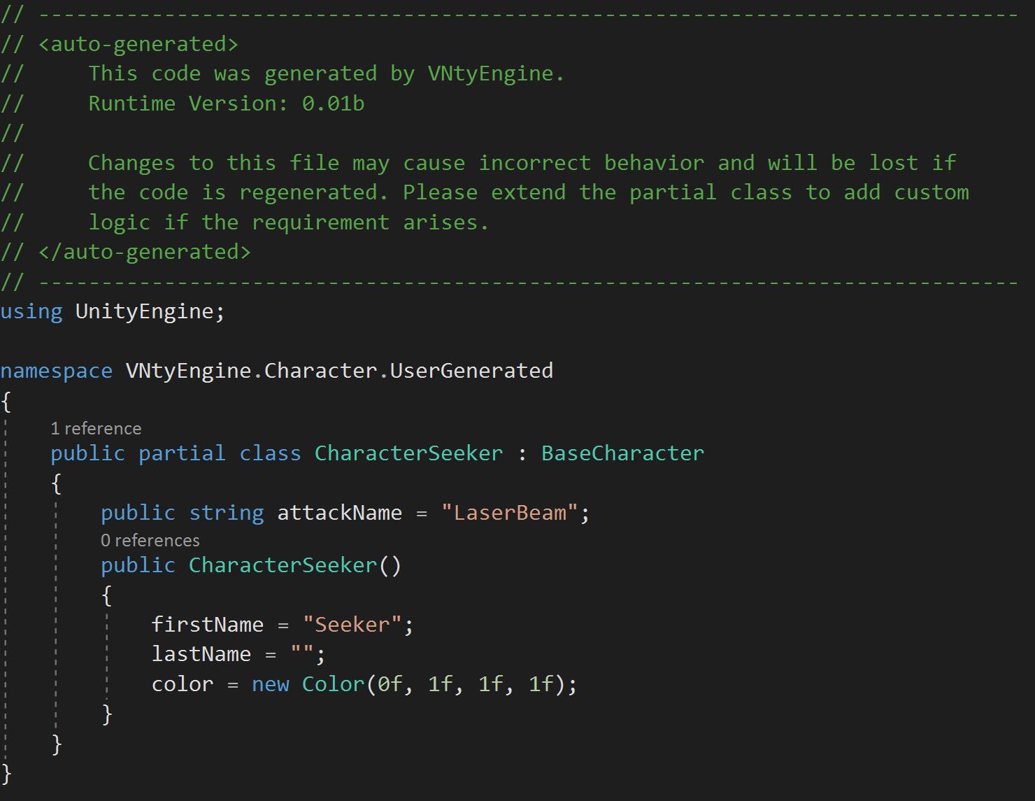Image resolution: width=1035 pixels, height=801 pixels.
Task: Click CharacterSeeker in the class declaration line
Action: [408, 453]
